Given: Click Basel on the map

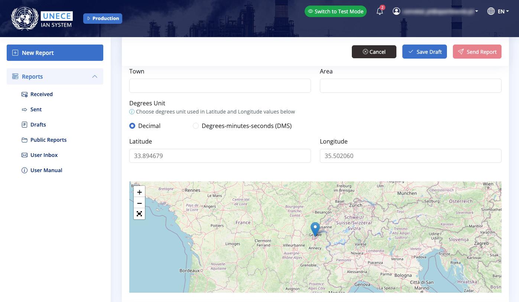Looking at the screenshot, I should [x=340, y=201].
